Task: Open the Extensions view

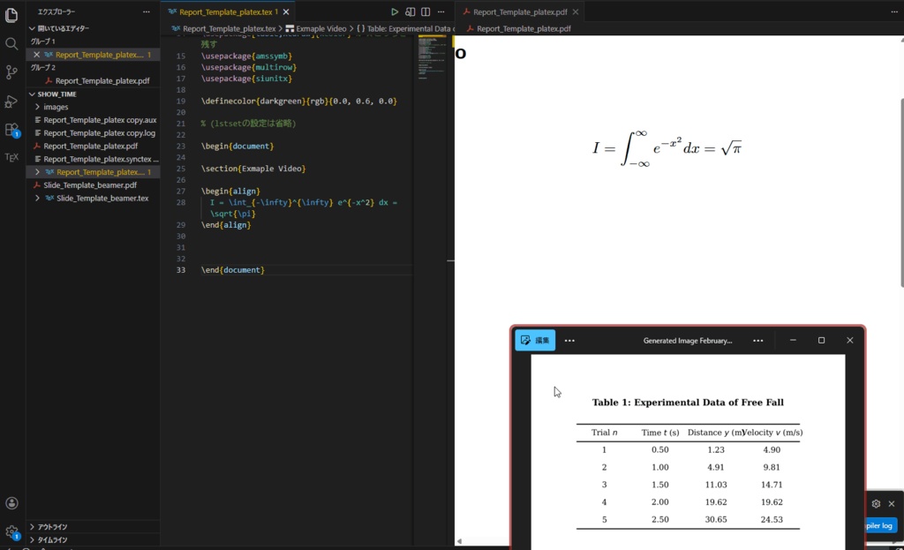Action: [x=11, y=130]
